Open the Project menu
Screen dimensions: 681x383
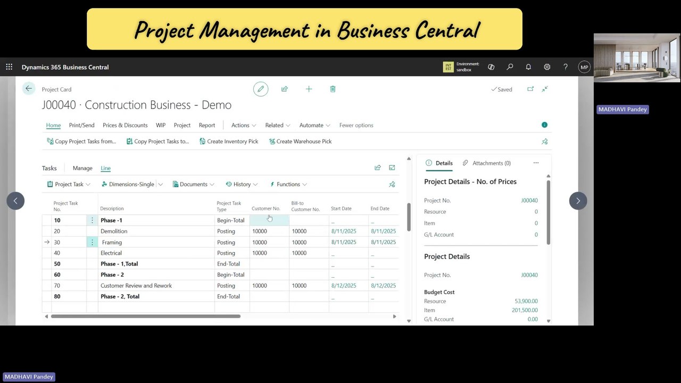tap(182, 125)
